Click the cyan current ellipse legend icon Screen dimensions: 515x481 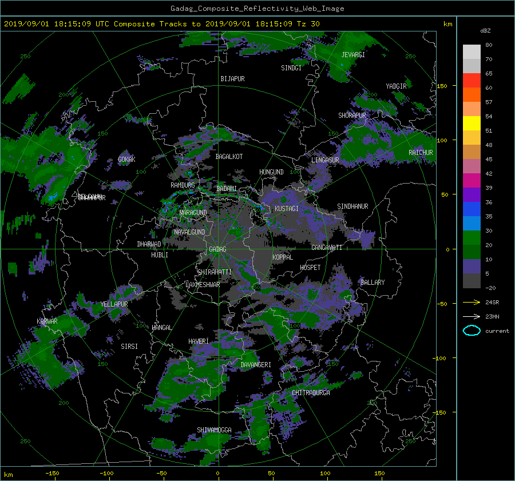pyautogui.click(x=472, y=331)
